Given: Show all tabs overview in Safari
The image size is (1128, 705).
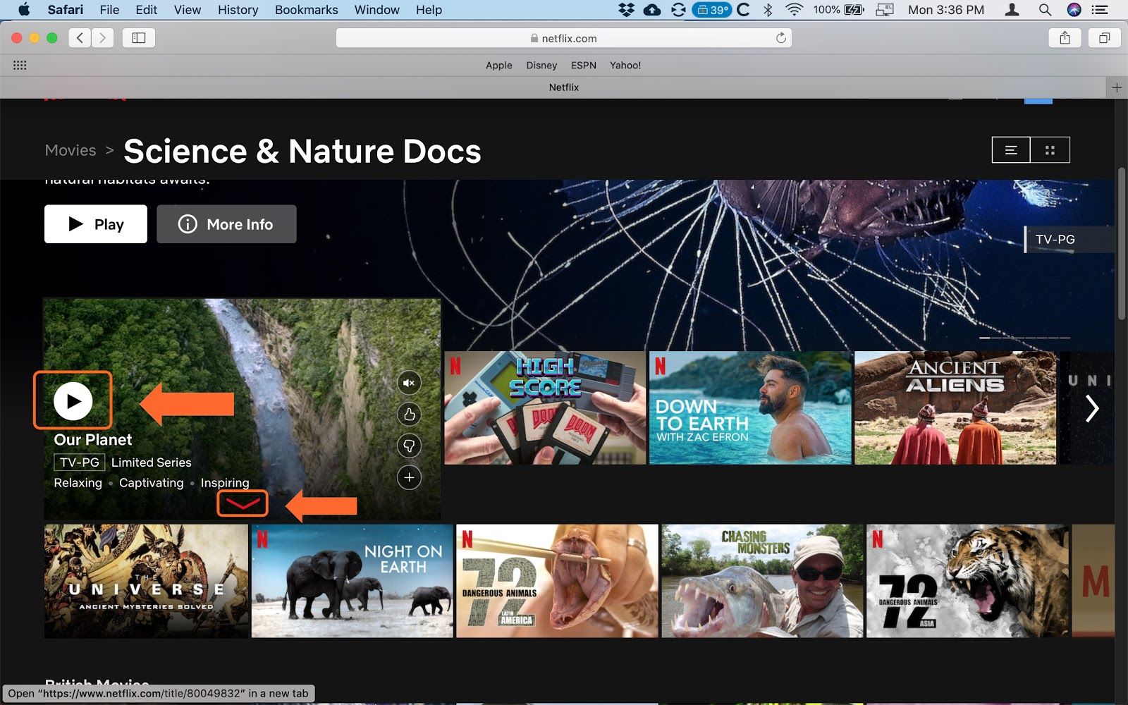Looking at the screenshot, I should (1105, 38).
